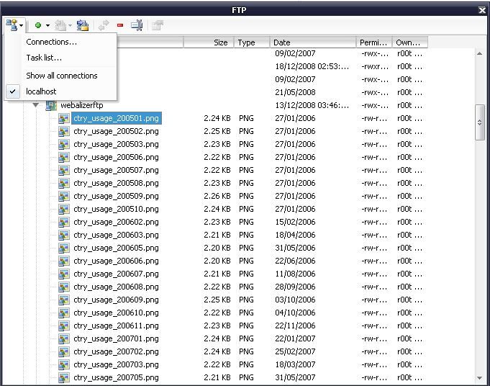This screenshot has height=386, width=490.
Task: Click the image icon of ctry_usage_200703.png
Action: pyautogui.click(x=64, y=365)
